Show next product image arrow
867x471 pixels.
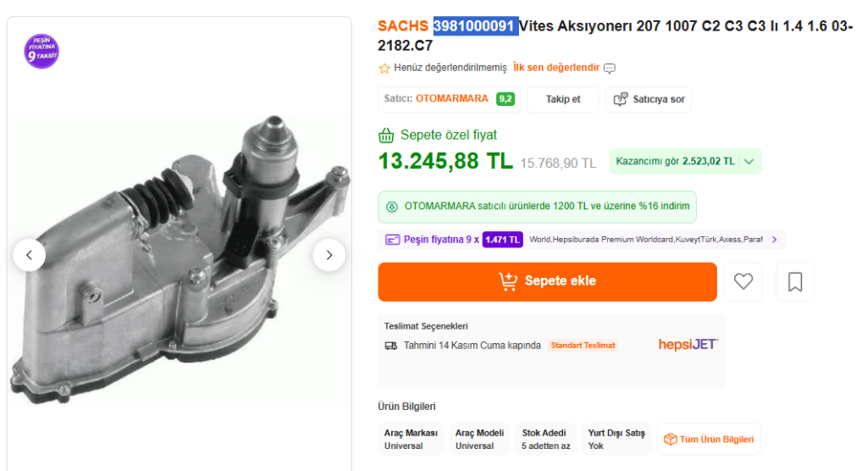click(329, 254)
